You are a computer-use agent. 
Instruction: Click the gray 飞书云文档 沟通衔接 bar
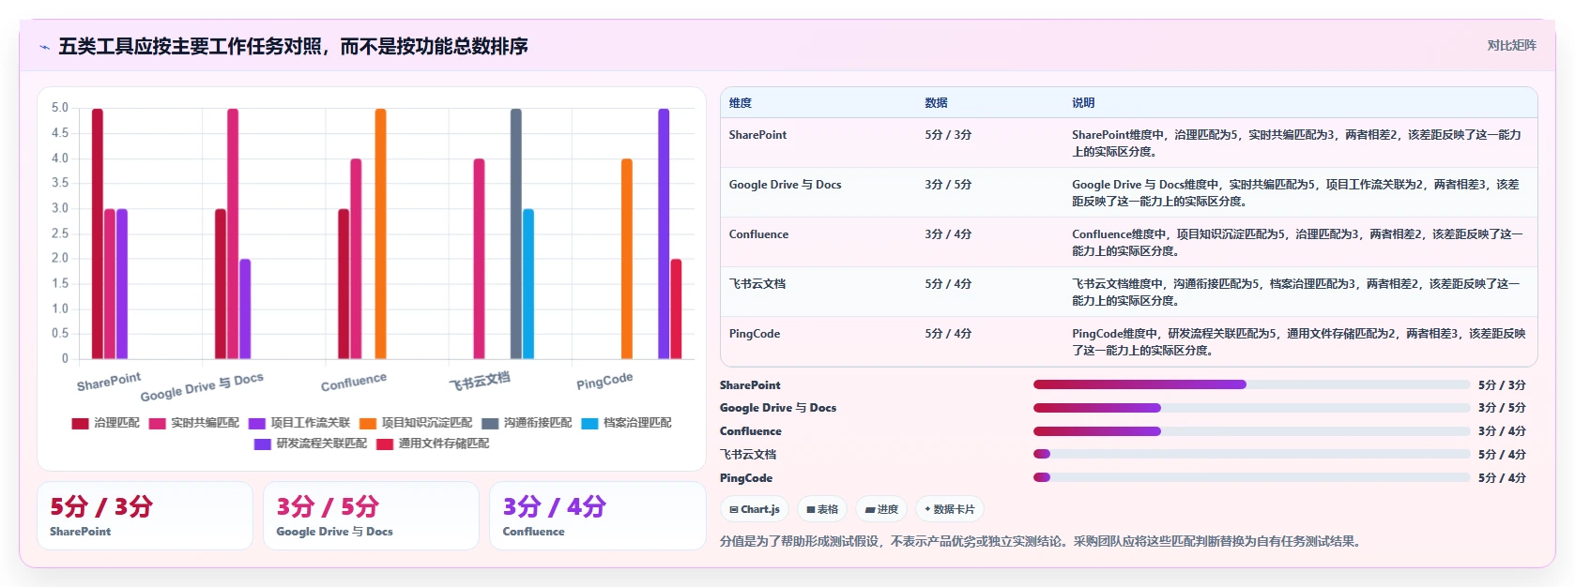click(x=516, y=233)
